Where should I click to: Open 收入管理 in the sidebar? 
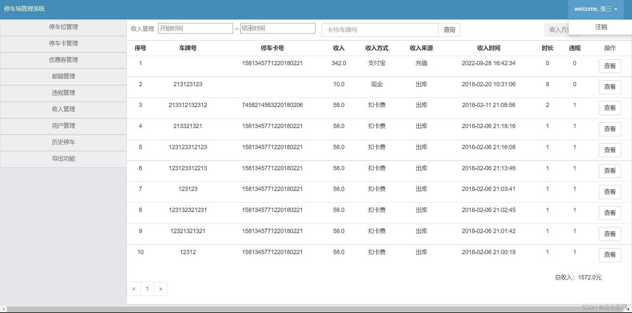pos(63,110)
